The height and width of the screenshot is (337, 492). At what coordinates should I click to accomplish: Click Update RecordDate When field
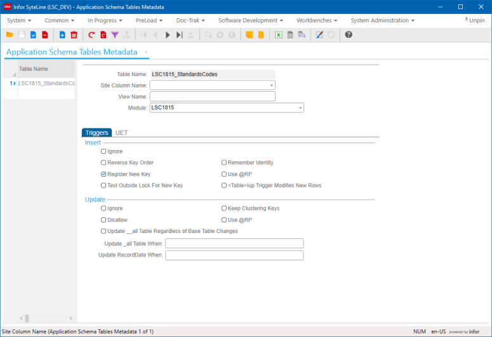[x=234, y=255]
